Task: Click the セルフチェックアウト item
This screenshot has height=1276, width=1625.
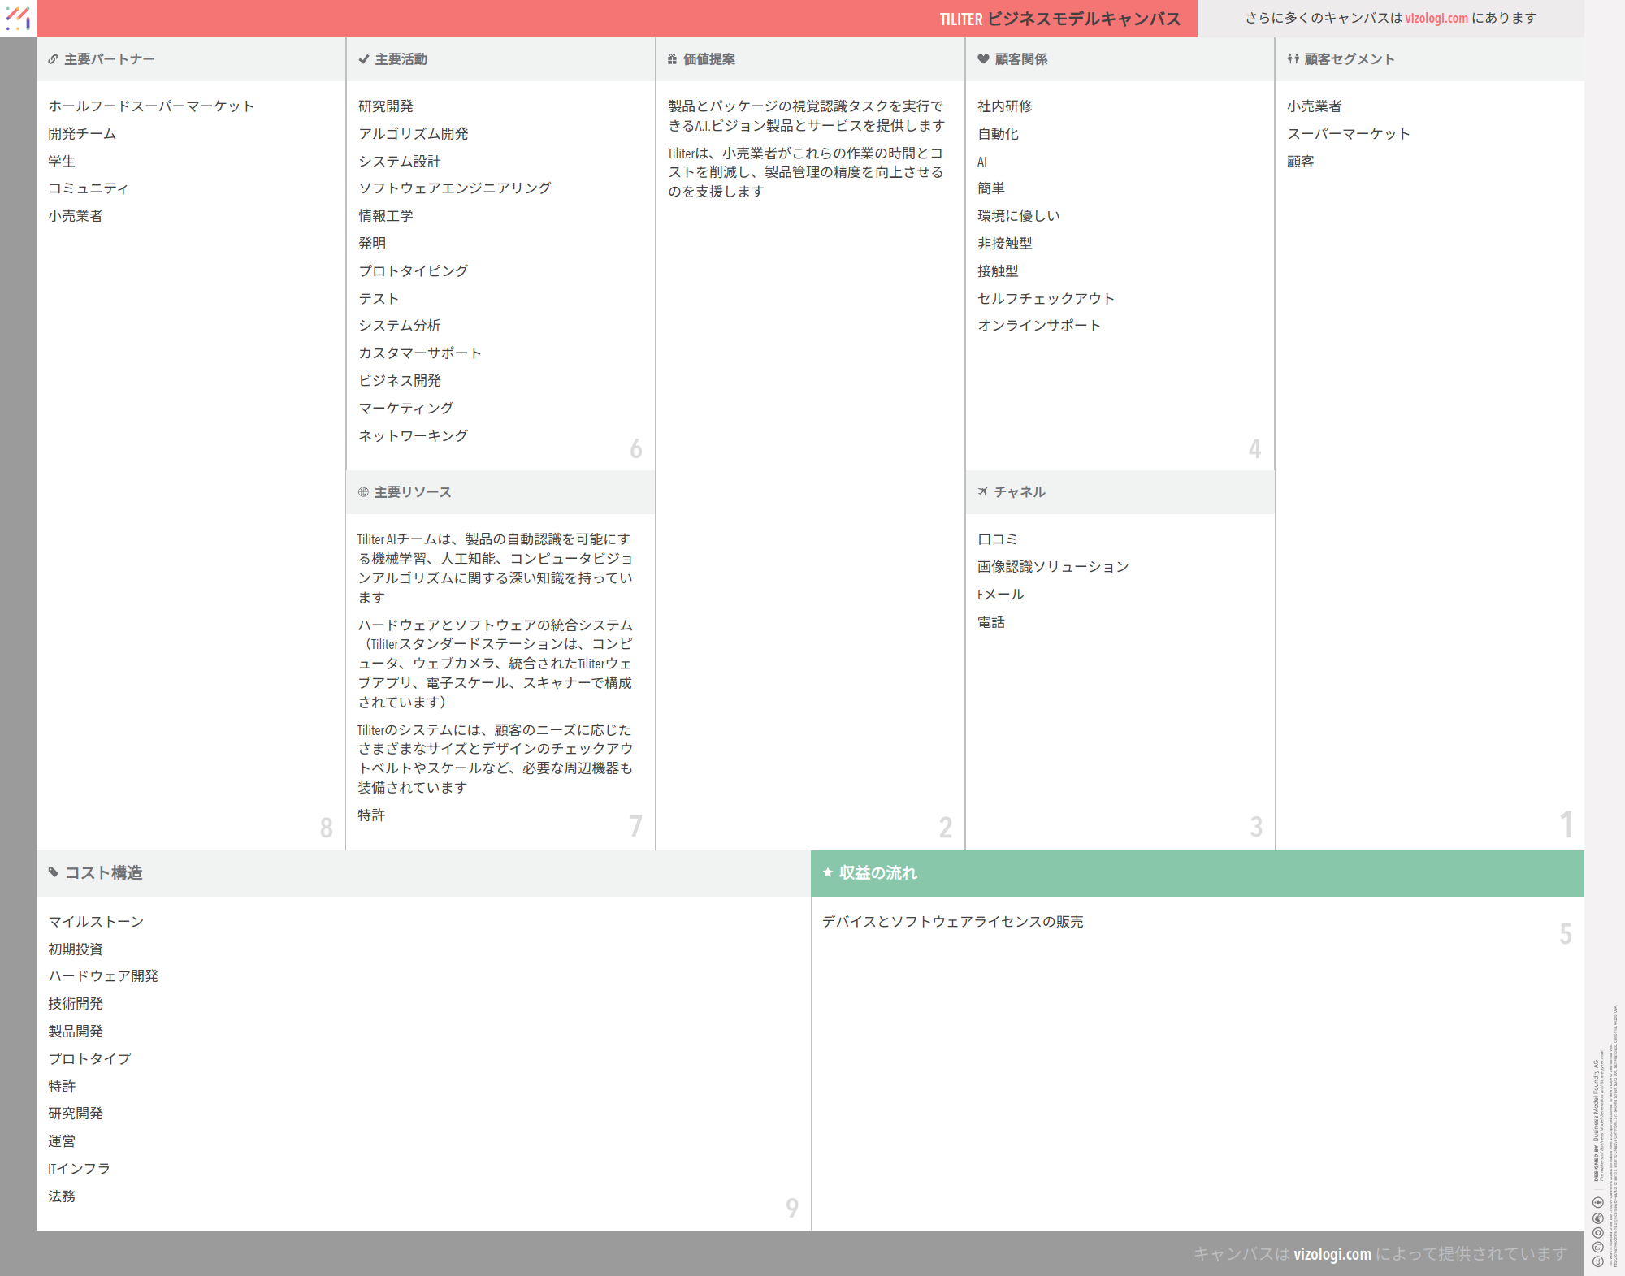Action: (x=1046, y=299)
